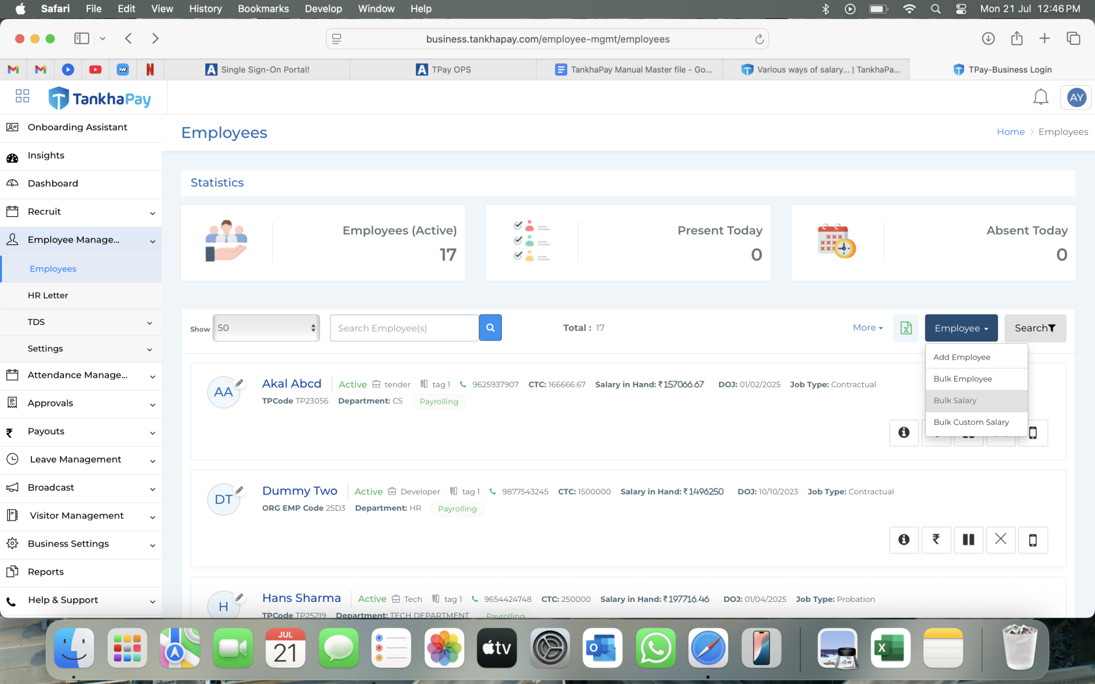This screenshot has height=684, width=1095.
Task: Open notifications via the bell icon
Action: coord(1041,96)
